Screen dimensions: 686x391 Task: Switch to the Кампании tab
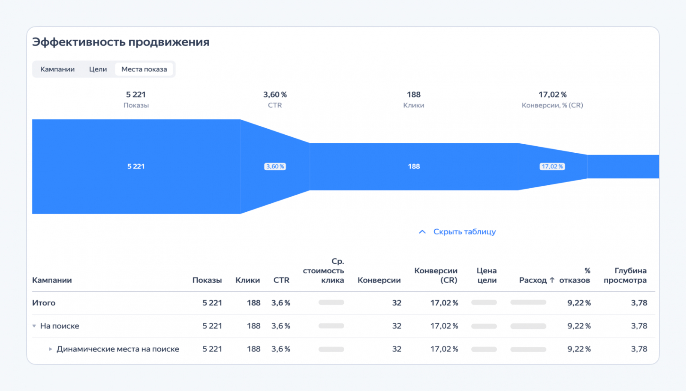pos(58,69)
